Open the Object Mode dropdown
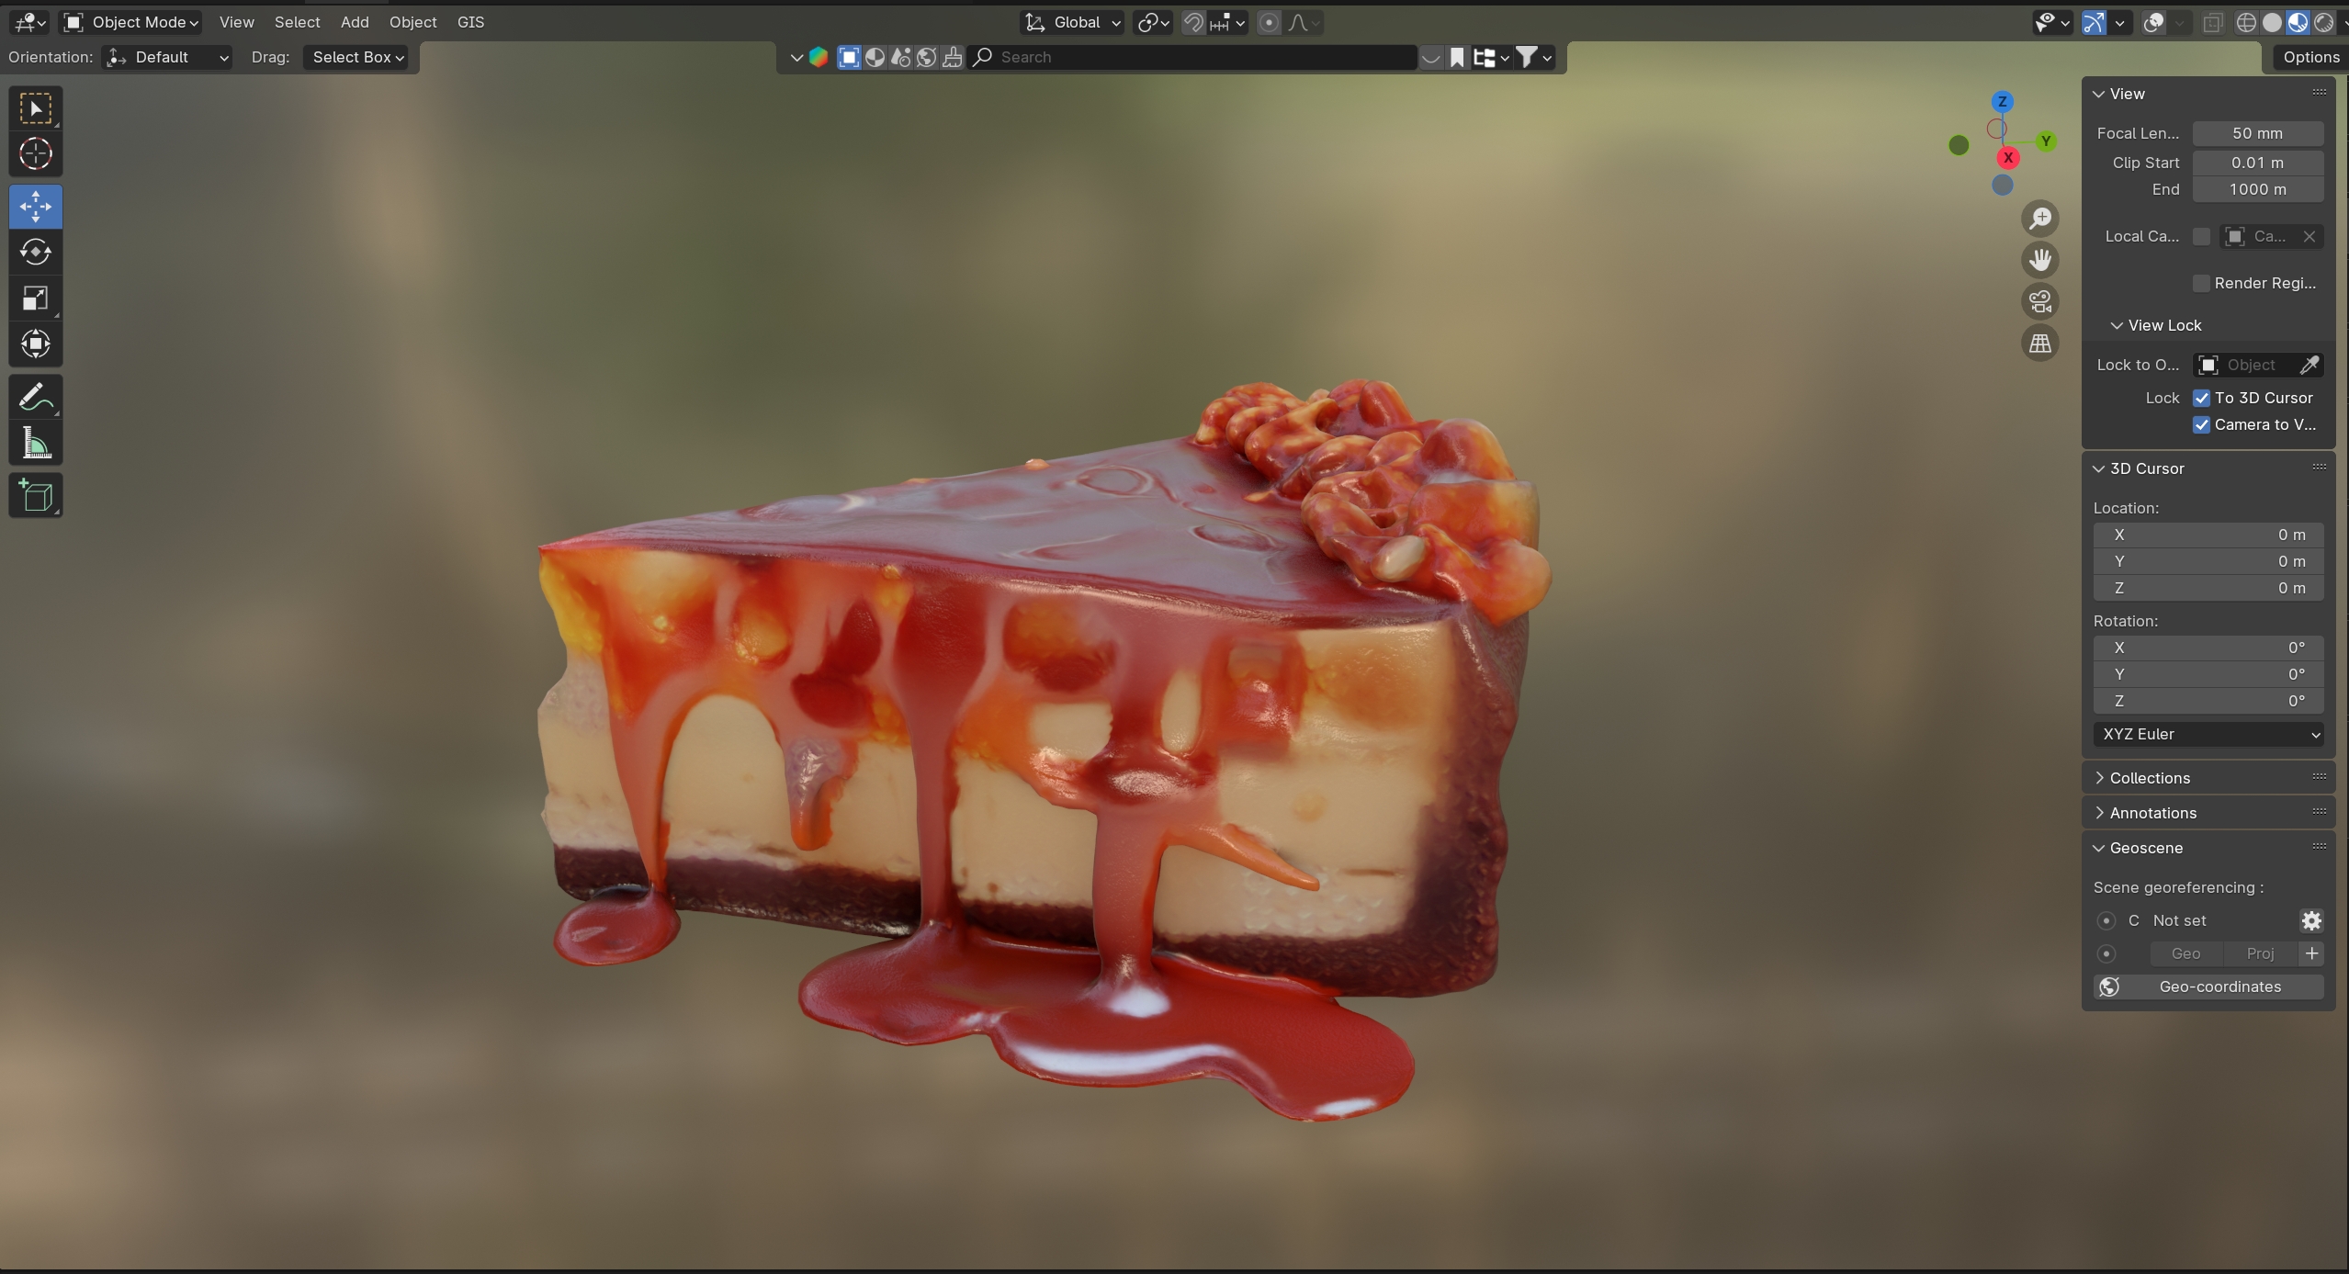Viewport: 2349px width, 1274px height. tap(132, 22)
